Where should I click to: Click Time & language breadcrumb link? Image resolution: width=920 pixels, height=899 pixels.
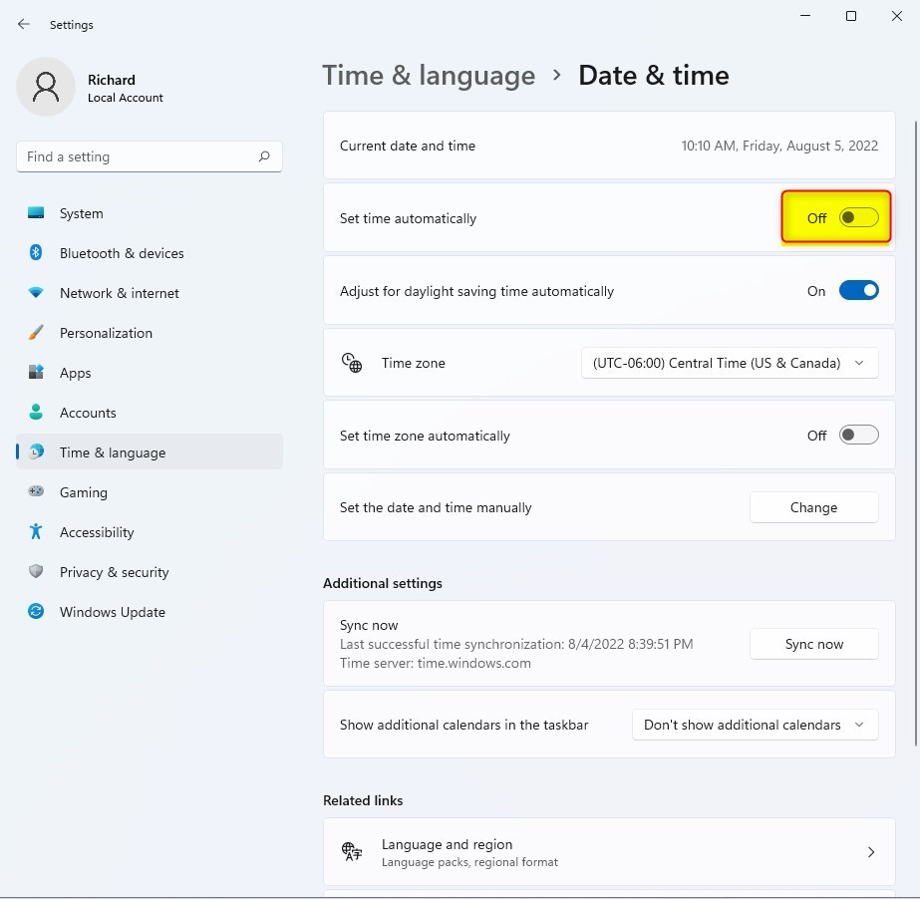(429, 76)
